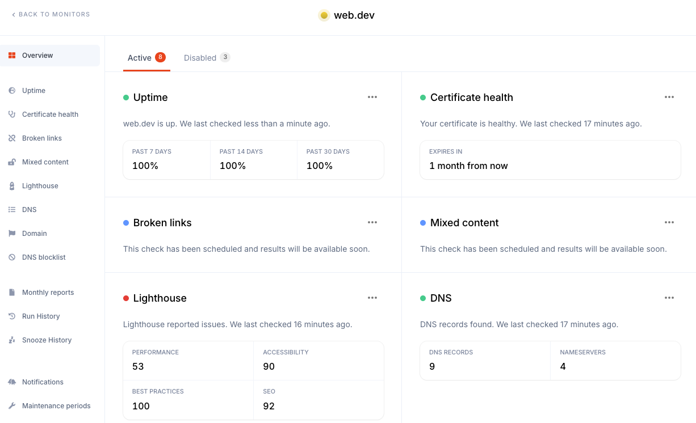The height and width of the screenshot is (423, 696).
Task: Click the Past 30 Days uptime cell
Action: coord(341,160)
